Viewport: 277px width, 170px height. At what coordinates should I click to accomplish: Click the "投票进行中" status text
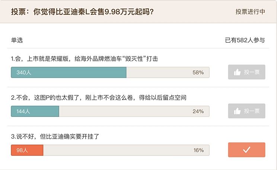click(x=250, y=12)
